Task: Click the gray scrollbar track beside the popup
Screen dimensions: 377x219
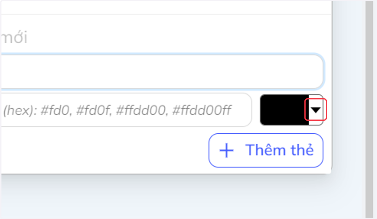Action: pyautogui.click(x=369, y=109)
